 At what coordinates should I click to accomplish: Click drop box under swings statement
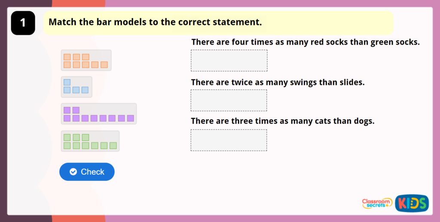(x=229, y=100)
